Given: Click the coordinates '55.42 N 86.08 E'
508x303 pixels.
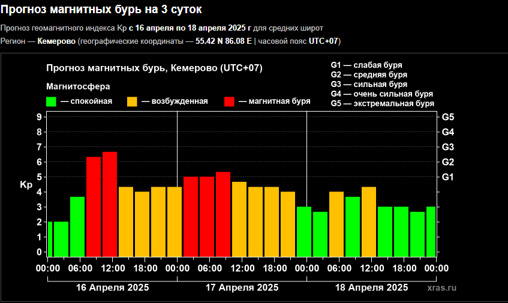Looking at the screenshot, I should click(x=224, y=41).
